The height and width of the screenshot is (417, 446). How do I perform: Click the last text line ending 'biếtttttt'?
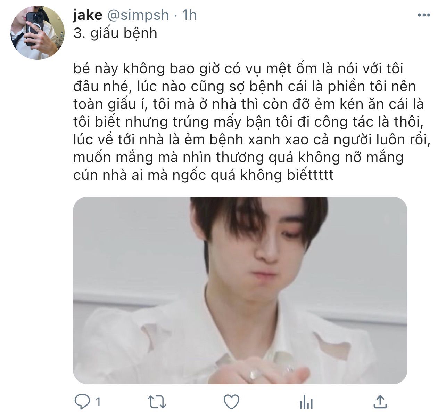(204, 175)
